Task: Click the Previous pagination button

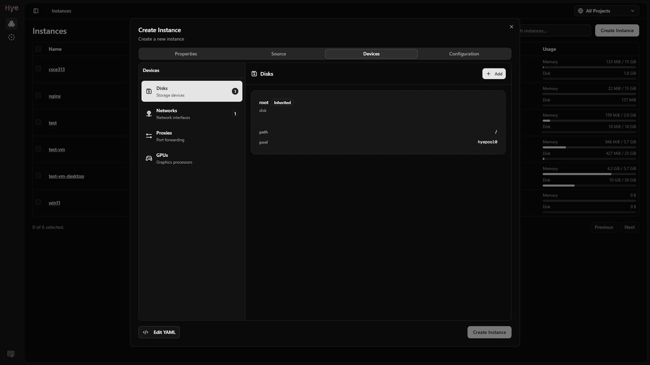Action: tap(604, 227)
